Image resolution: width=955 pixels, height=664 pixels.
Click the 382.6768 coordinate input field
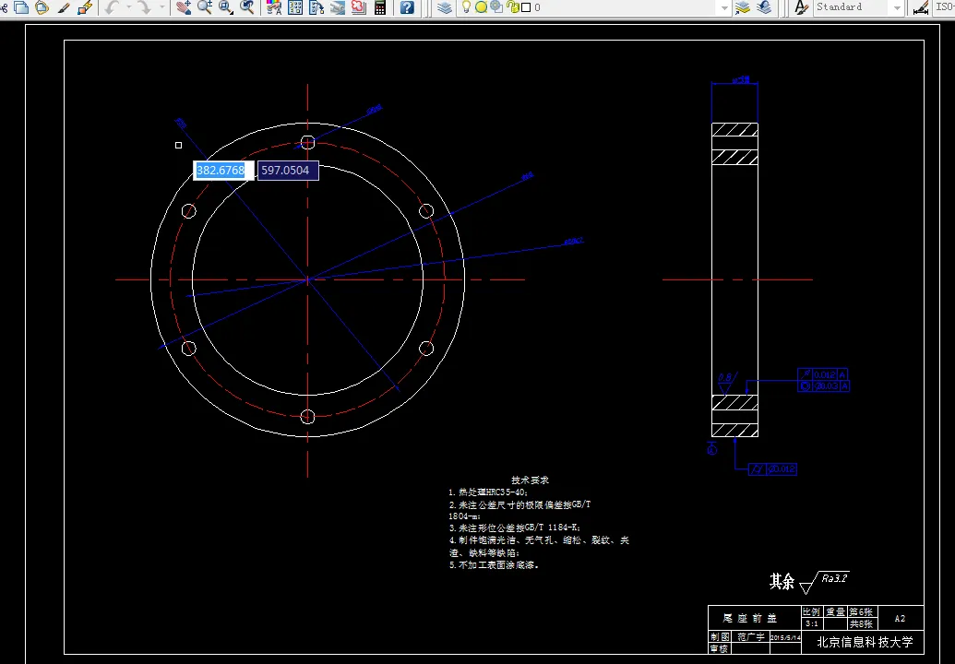(x=223, y=171)
